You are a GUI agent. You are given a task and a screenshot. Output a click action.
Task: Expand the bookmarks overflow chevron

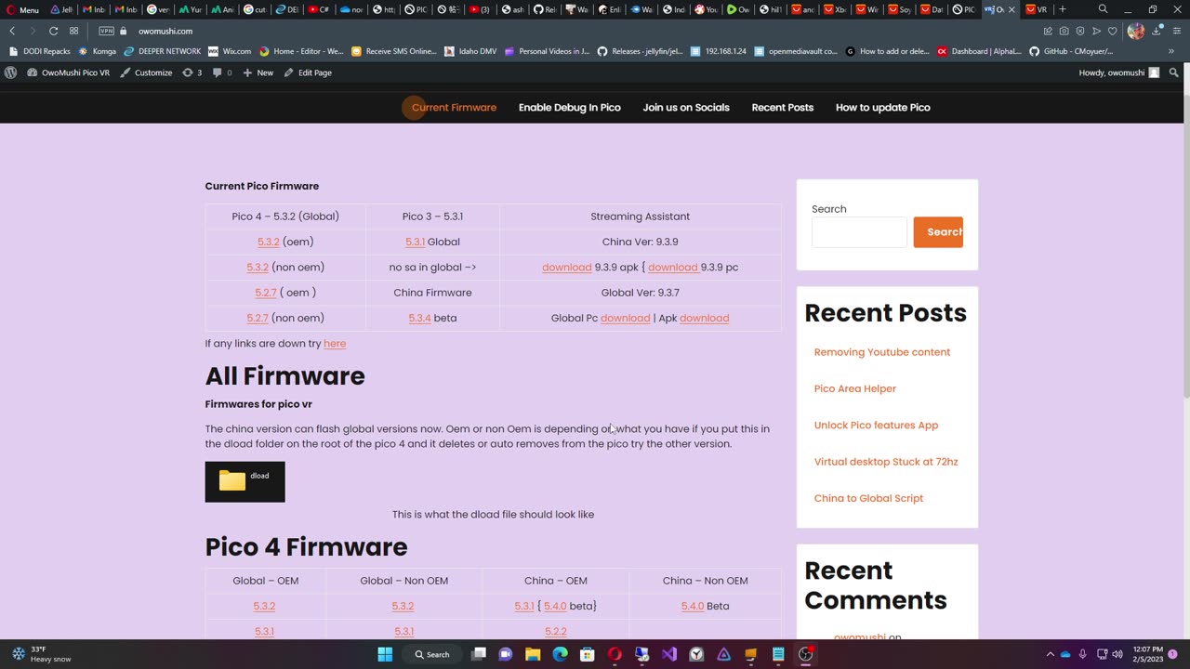coord(1171,51)
